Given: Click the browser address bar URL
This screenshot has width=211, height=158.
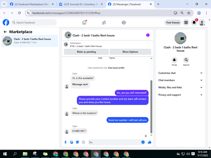Looking at the screenshot, I should pos(66,13).
